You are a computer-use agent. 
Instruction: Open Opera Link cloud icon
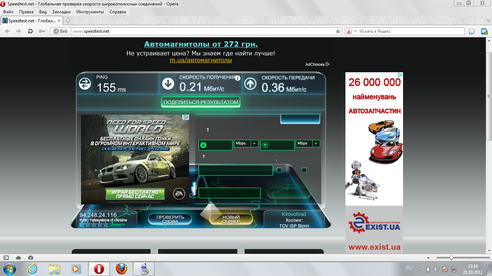coord(18,258)
